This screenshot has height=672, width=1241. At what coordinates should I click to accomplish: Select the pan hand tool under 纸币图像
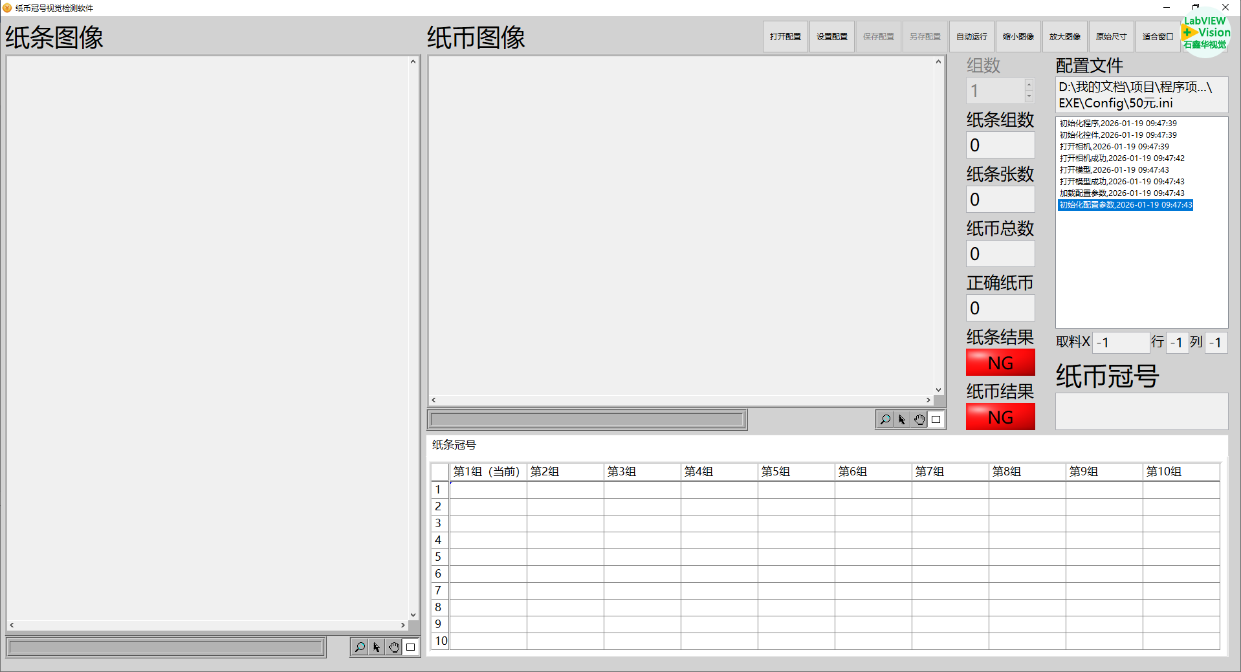pos(919,420)
